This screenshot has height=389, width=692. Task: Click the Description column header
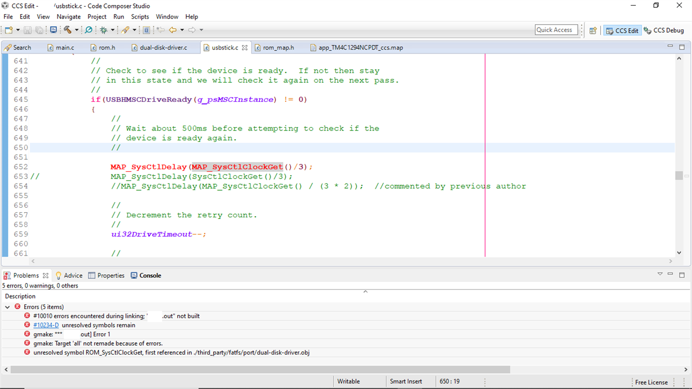[x=20, y=296]
